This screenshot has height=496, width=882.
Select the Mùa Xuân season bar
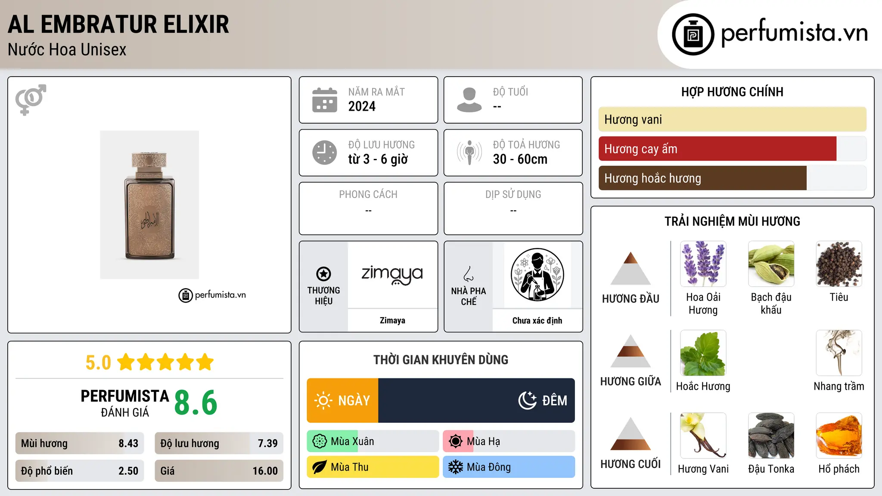373,441
